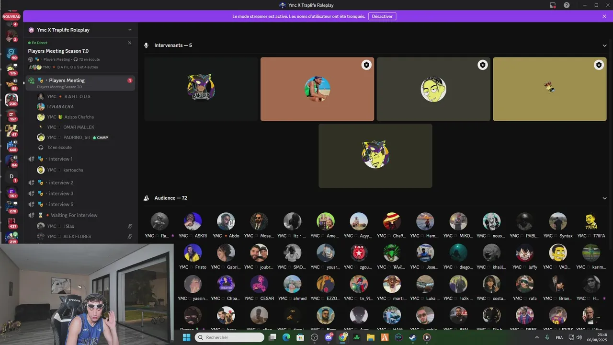Click audience member CESAR avatar

(259, 284)
